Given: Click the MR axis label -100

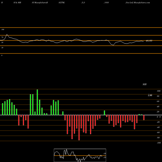Looking at the screenshot, I should click(x=159, y=143).
